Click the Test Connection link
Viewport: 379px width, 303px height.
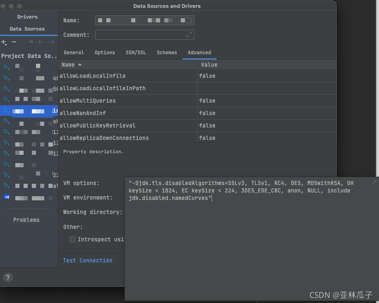pos(87,260)
